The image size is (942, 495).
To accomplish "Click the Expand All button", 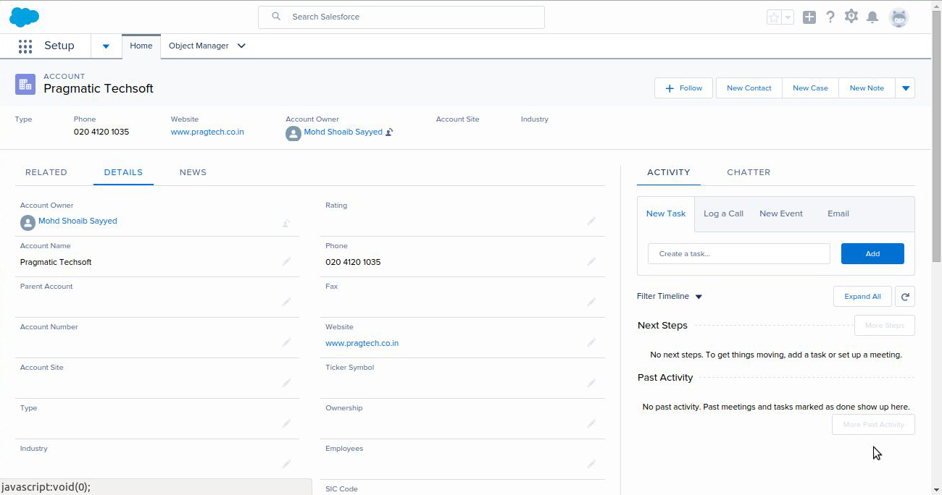I will (x=862, y=296).
